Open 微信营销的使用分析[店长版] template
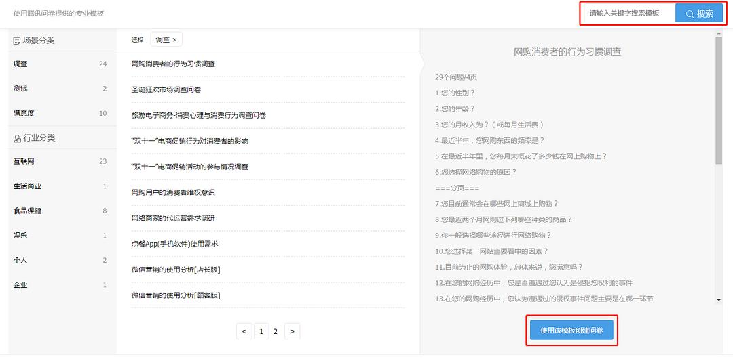 point(176,270)
